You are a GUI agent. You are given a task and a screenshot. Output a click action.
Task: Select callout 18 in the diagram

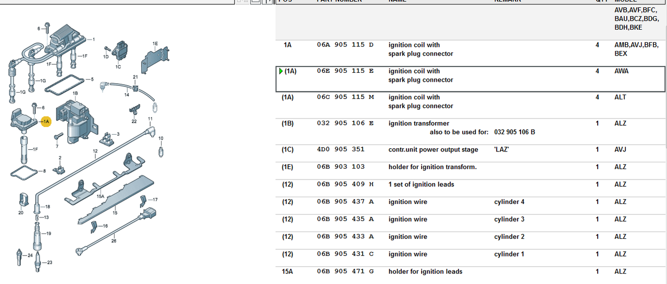click(47, 206)
